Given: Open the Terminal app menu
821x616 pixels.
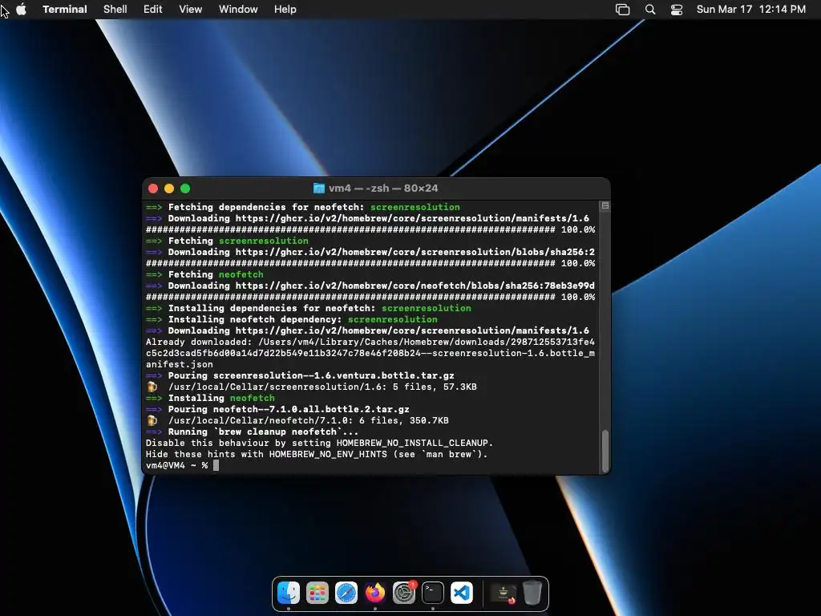Looking at the screenshot, I should pos(65,10).
